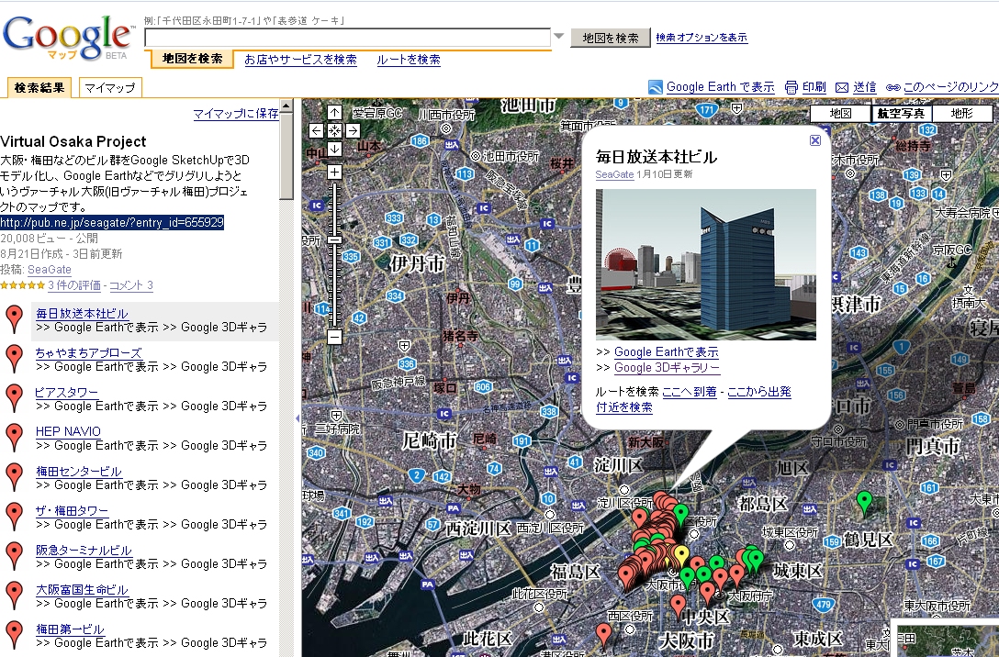Open コメント 3 link

click(x=131, y=285)
